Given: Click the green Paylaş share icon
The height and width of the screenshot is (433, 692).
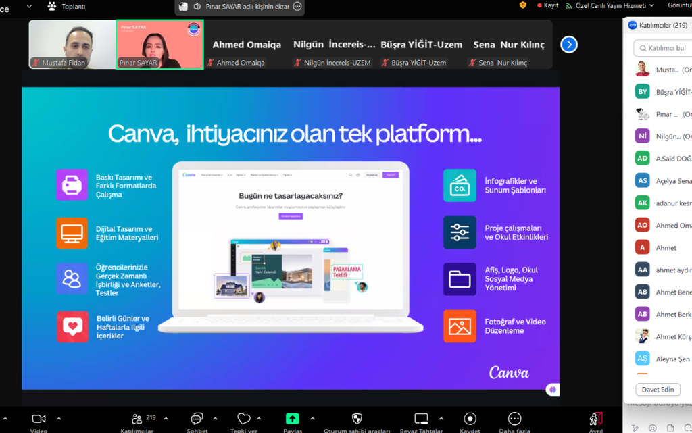Looking at the screenshot, I should coord(293,418).
